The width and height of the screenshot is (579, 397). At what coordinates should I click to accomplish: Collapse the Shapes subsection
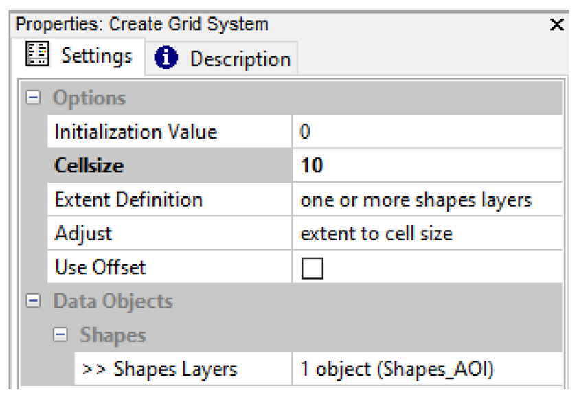61,335
